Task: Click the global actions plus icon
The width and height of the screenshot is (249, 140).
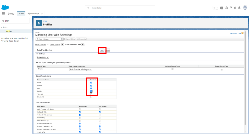Action: (222, 8)
